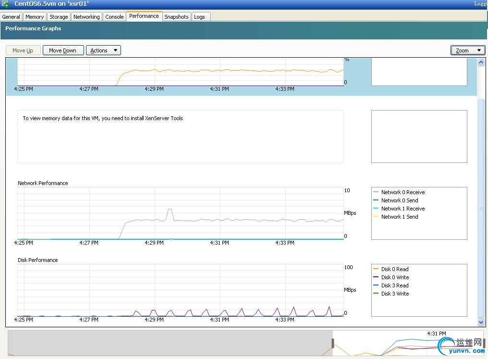The image size is (488, 359).
Task: Click Disk 3 Write legend item
Action: tap(395, 294)
